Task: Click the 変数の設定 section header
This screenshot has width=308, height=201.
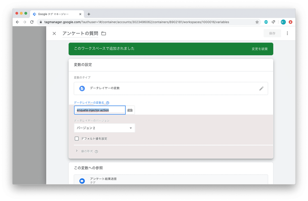Action: coord(83,65)
